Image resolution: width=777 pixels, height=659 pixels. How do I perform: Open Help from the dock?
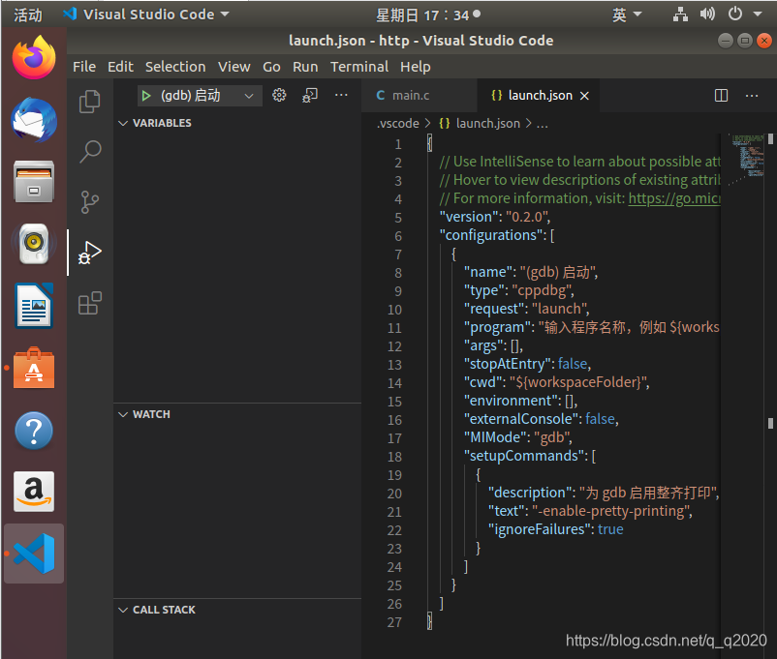(x=34, y=431)
